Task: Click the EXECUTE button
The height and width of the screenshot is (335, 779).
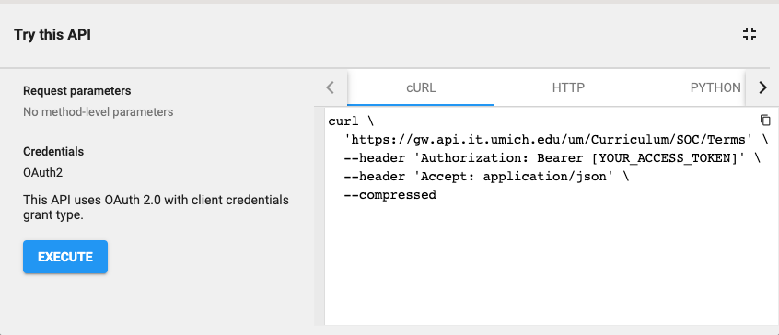Action: pos(65,257)
